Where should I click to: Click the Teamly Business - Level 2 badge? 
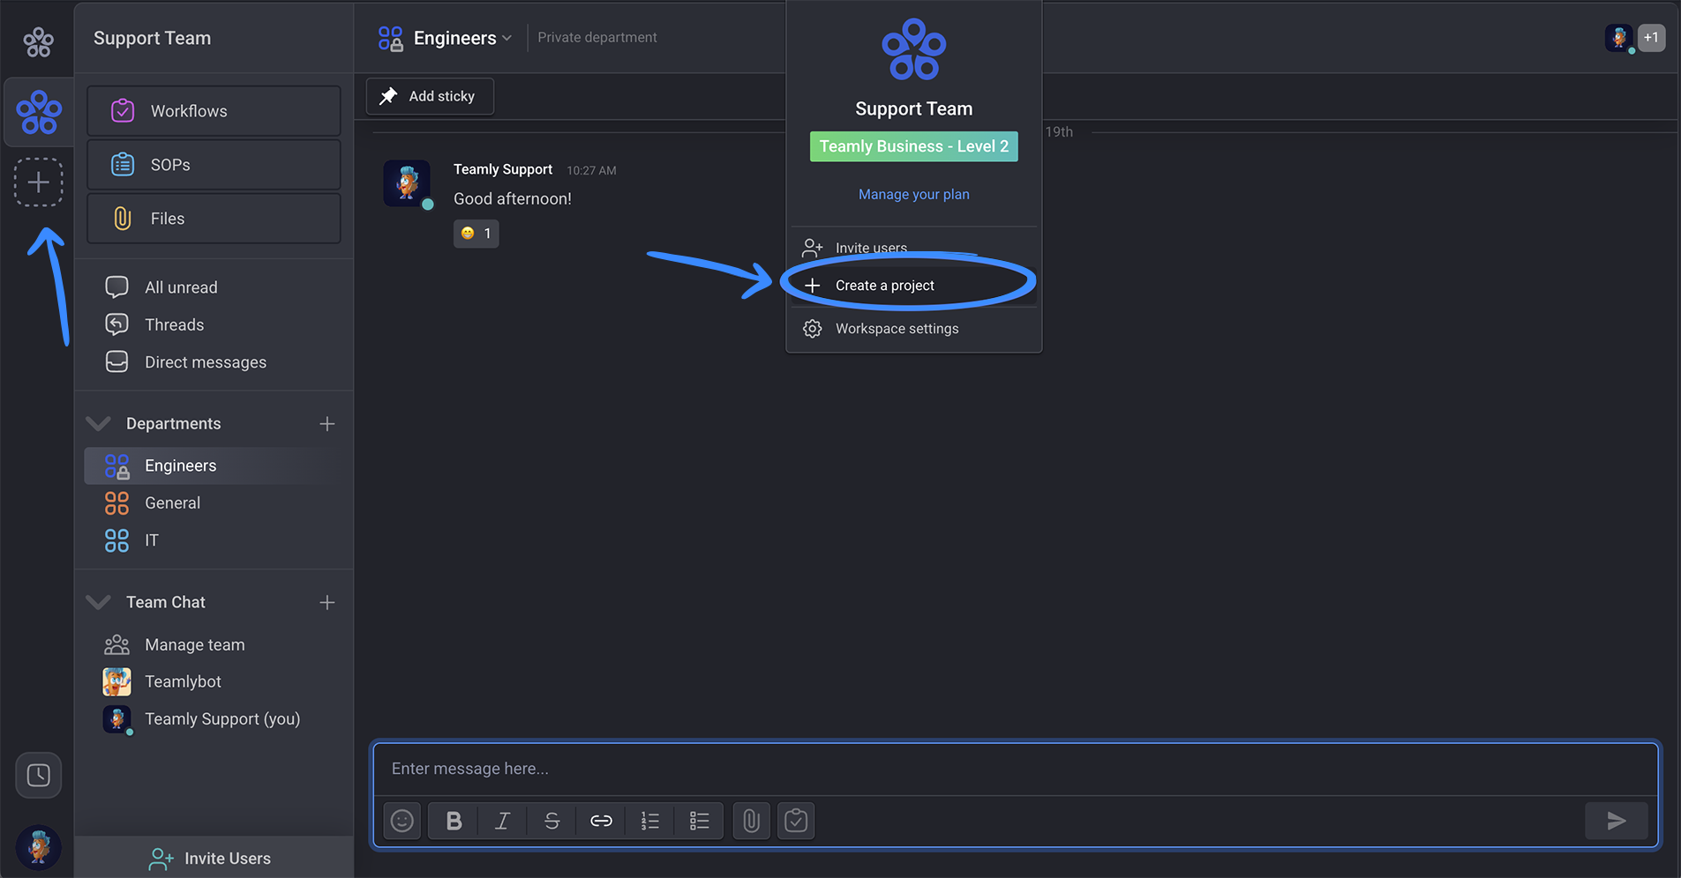(914, 146)
